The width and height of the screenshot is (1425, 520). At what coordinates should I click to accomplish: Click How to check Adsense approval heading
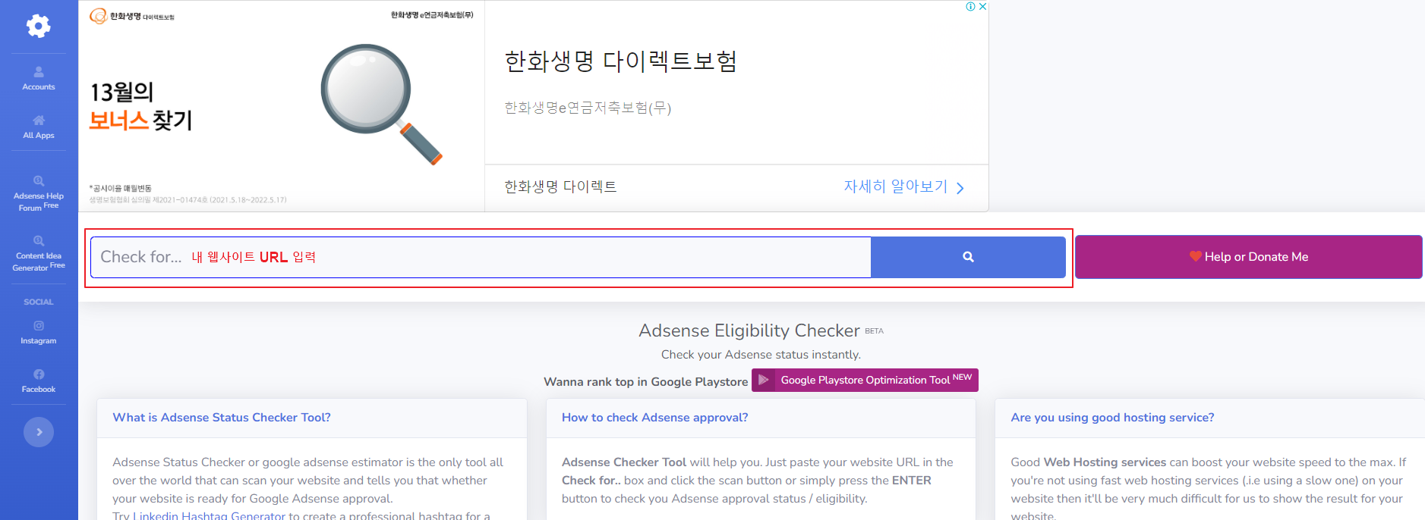655,418
